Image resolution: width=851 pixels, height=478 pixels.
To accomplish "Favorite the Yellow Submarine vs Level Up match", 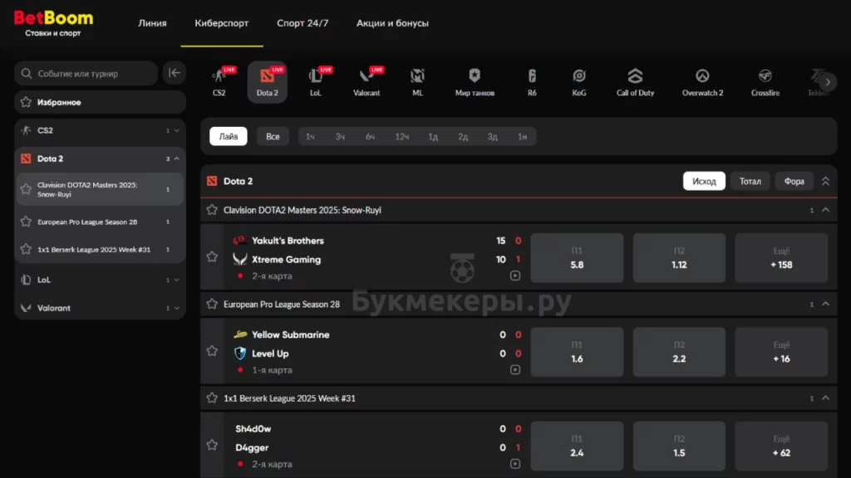I will pyautogui.click(x=212, y=351).
